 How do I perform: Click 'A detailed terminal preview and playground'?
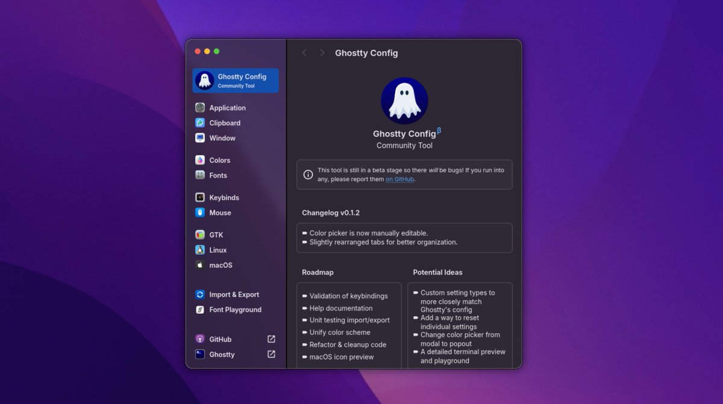click(463, 356)
